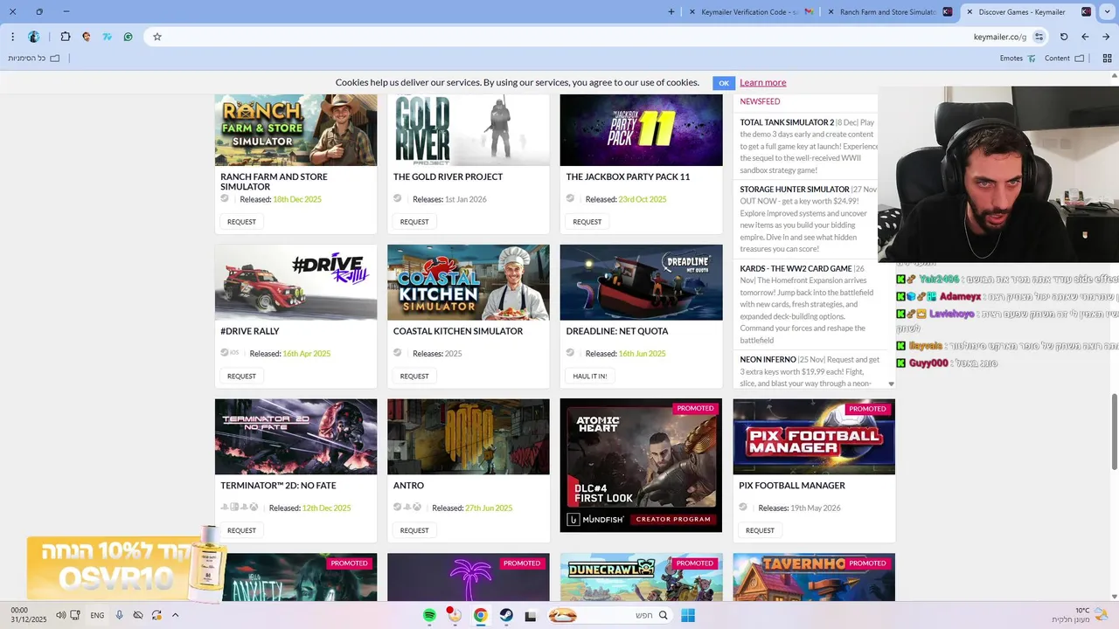
Task: Show hidden system tray icons
Action: (176, 615)
